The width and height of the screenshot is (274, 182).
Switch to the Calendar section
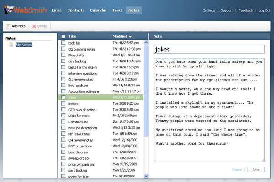[98, 10]
